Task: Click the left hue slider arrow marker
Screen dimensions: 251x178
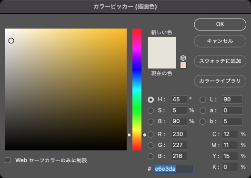Action: click(x=130, y=135)
